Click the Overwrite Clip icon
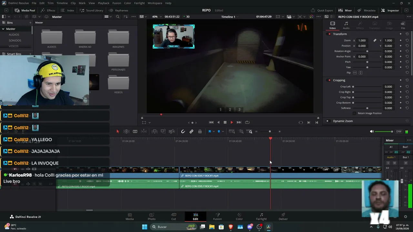Viewport: 413px width, 232px height. click(163, 131)
